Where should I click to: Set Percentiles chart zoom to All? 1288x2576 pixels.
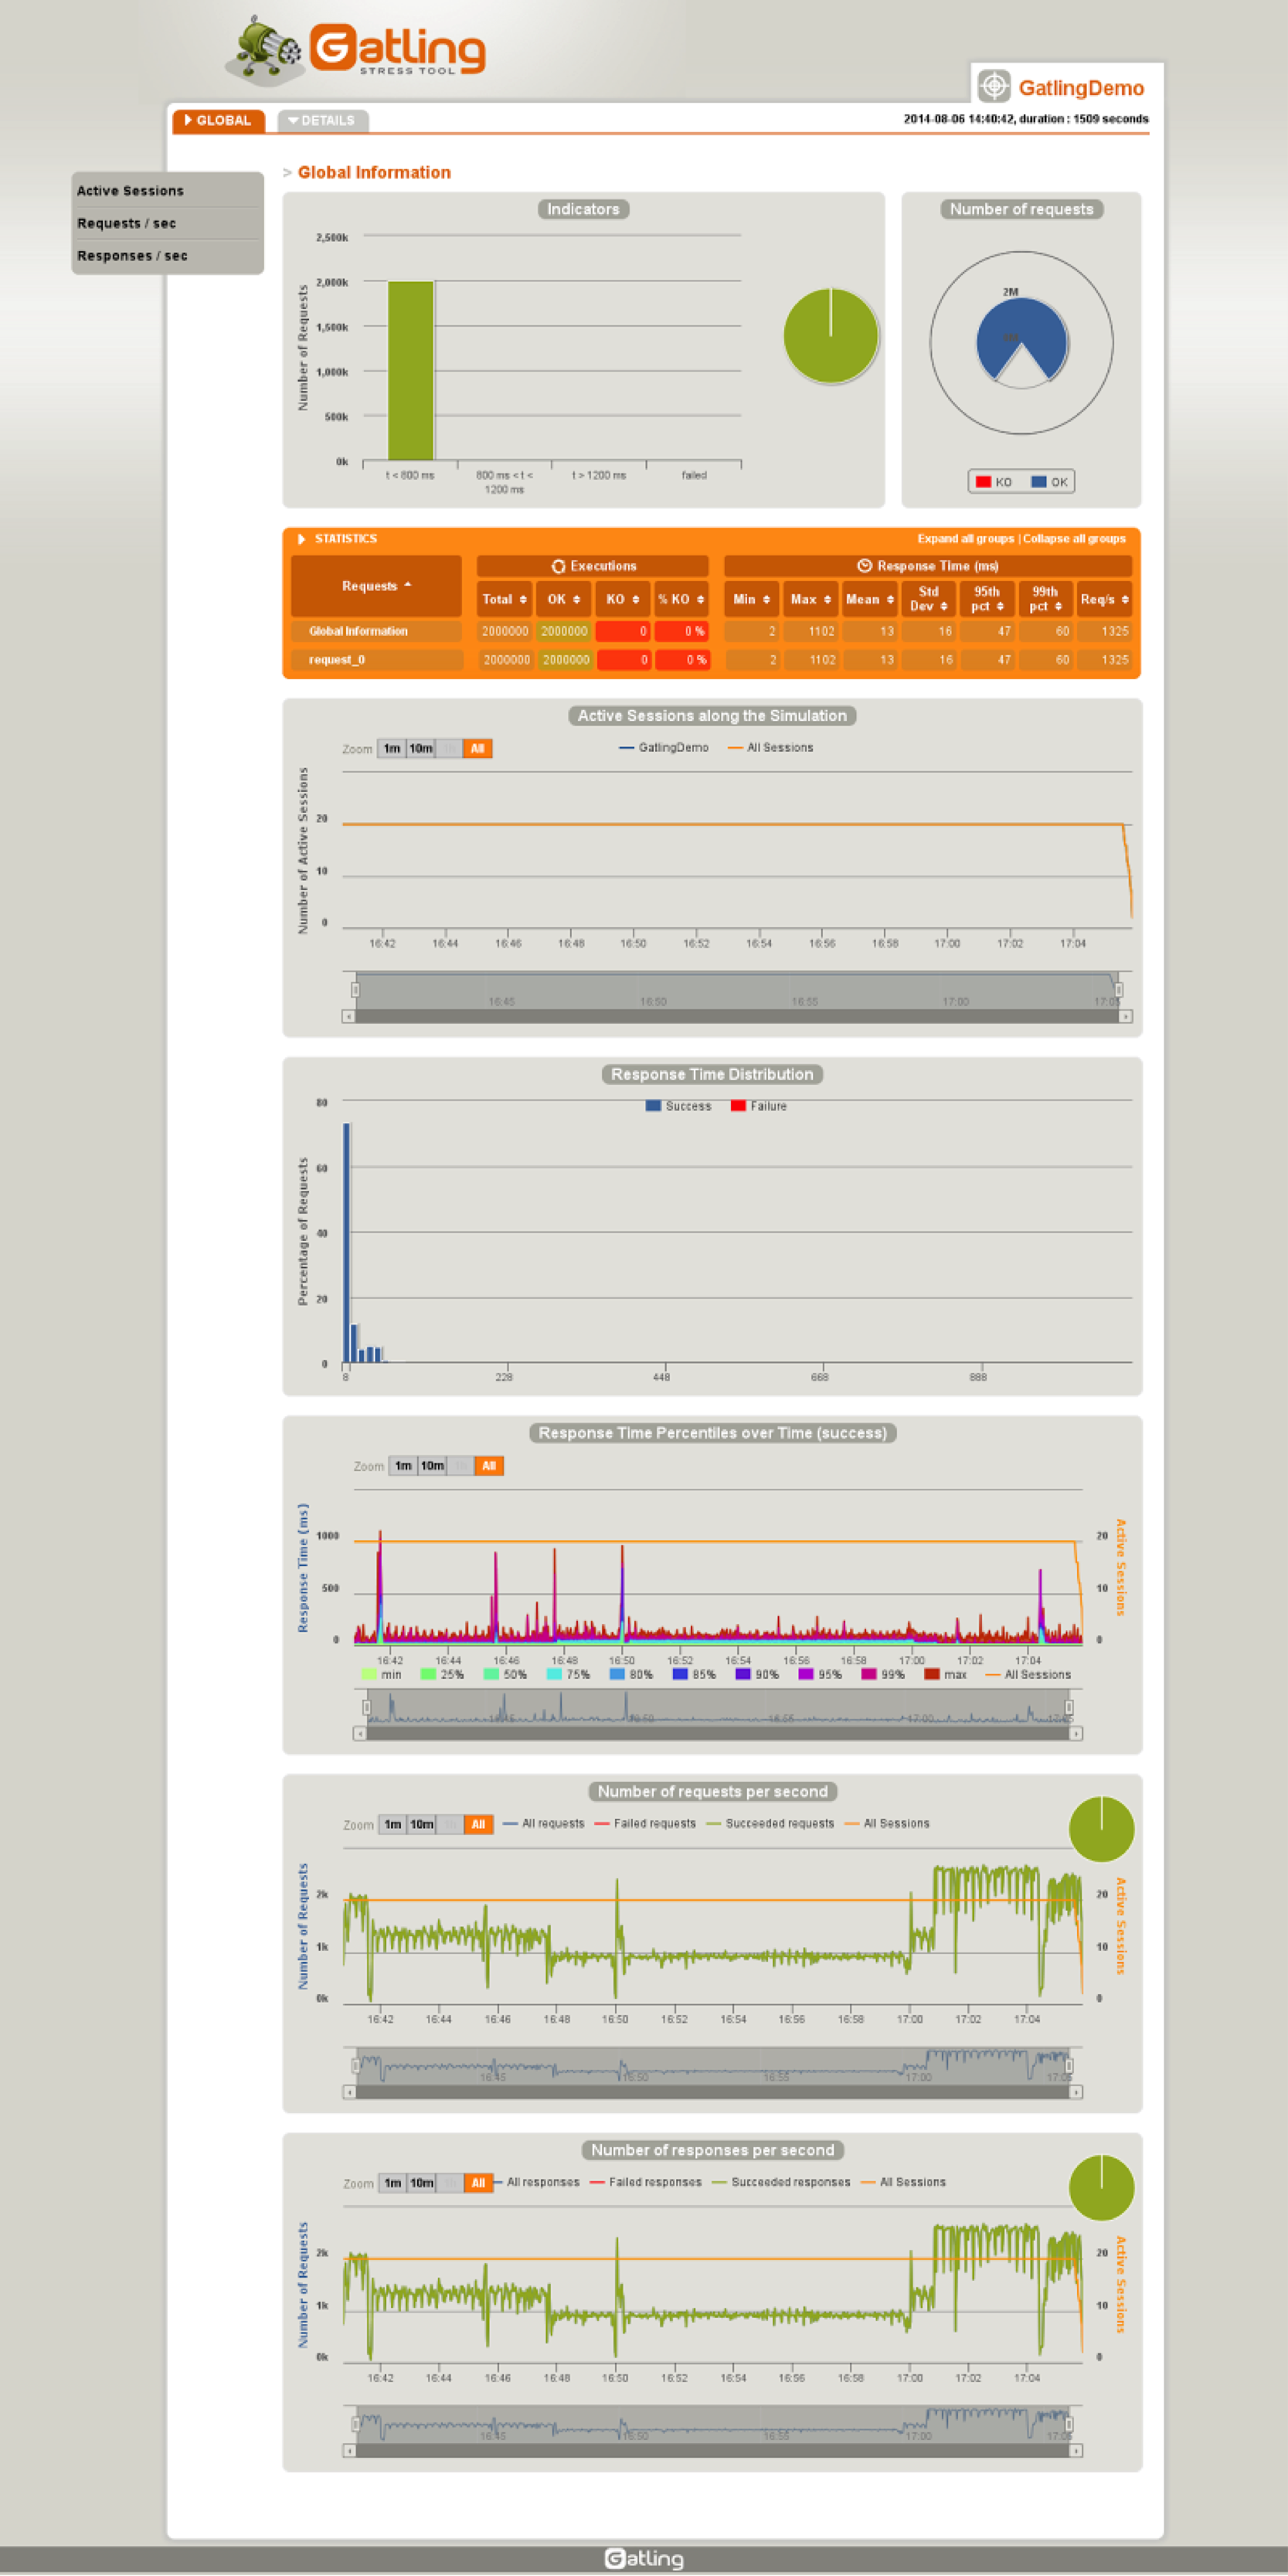pos(489,1467)
